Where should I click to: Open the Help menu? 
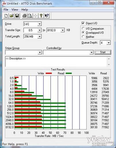click(25, 9)
